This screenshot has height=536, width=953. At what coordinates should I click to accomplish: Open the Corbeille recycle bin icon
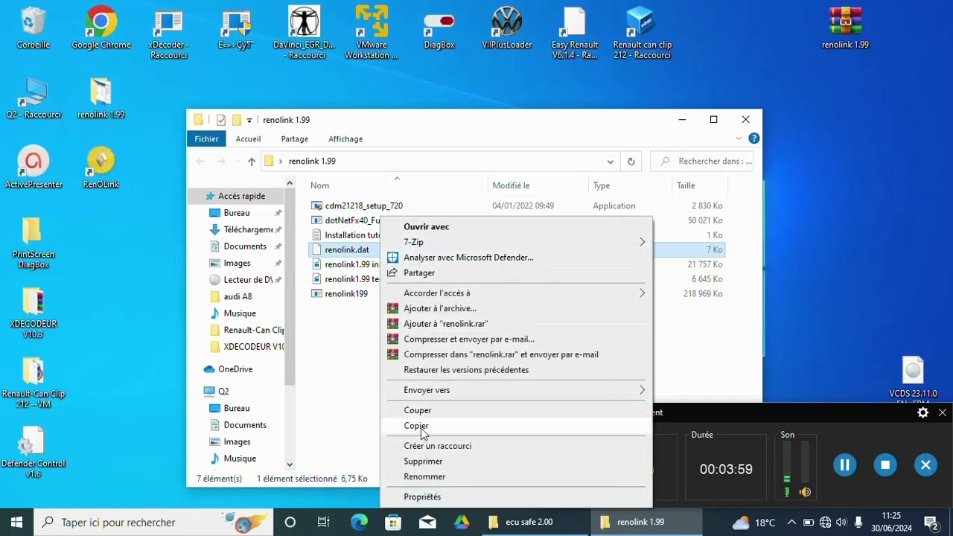pyautogui.click(x=33, y=28)
